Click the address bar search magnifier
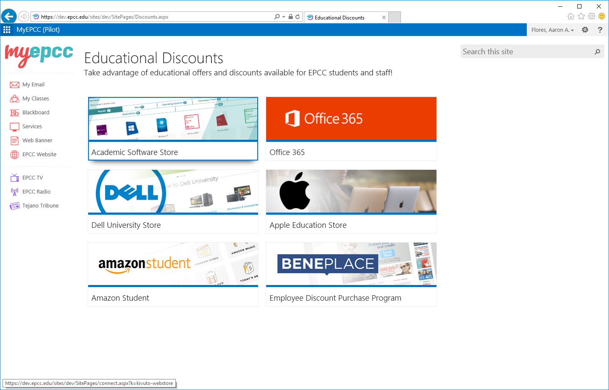 point(277,17)
